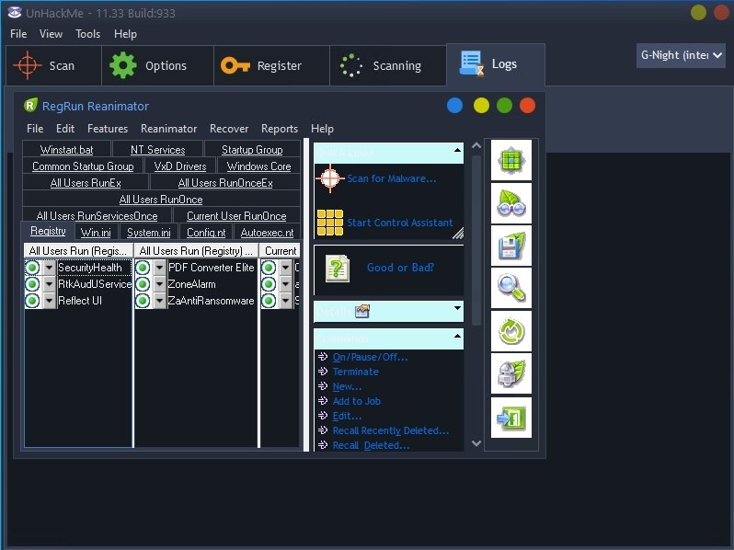The height and width of the screenshot is (550, 734).
Task: Click Start Control Assistant link
Action: 400,223
